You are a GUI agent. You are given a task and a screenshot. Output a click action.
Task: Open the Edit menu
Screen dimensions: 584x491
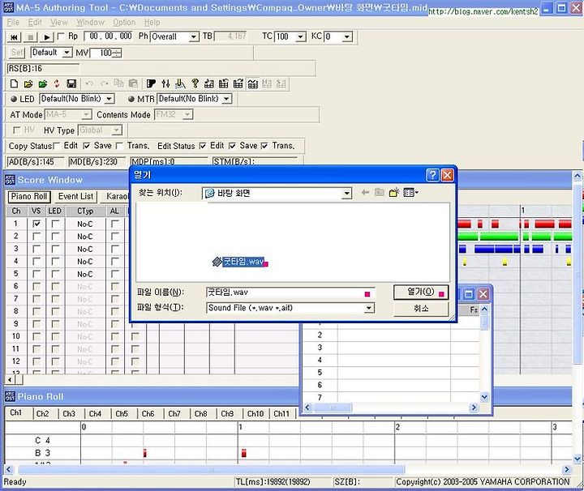tap(35, 23)
